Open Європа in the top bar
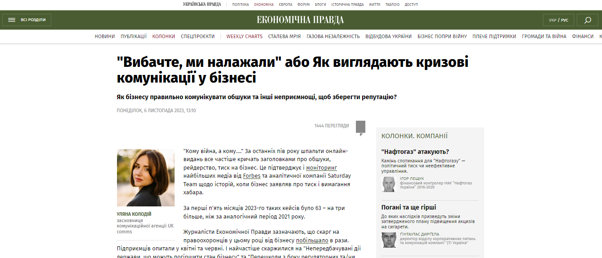Screen dimensions: 602x258 point(285,4)
